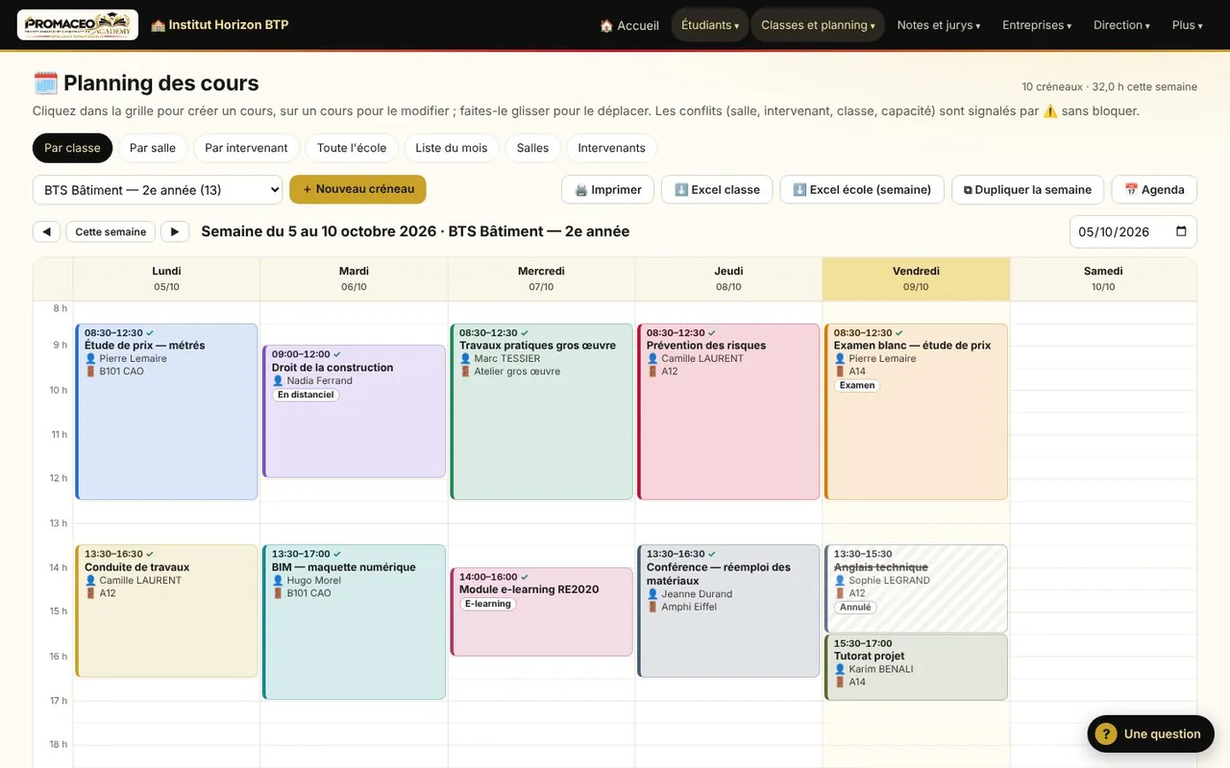Open the Liste du mois tab
The height and width of the screenshot is (768, 1230).
(x=452, y=148)
